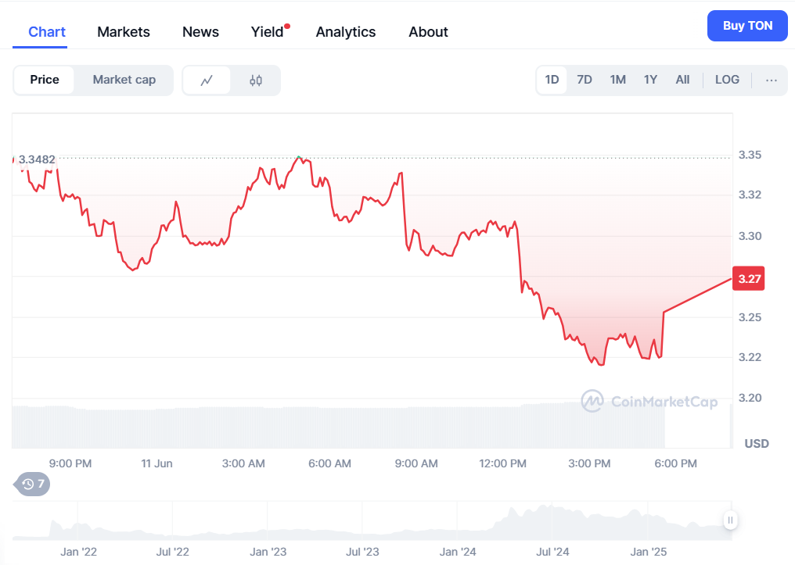The image size is (795, 565).
Task: Click Jul '23 on the overview timeline
Action: pyautogui.click(x=362, y=552)
